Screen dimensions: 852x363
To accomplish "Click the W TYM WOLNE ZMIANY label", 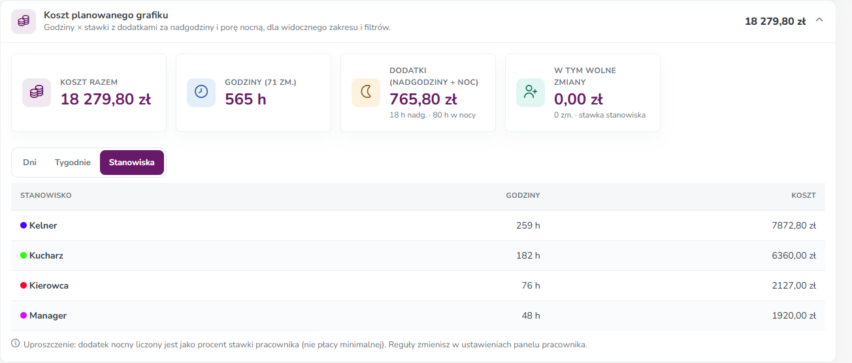I will click(x=585, y=76).
